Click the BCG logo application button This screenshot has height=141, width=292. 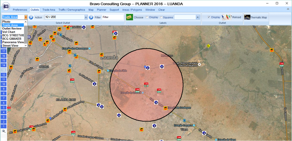coord(6,6)
